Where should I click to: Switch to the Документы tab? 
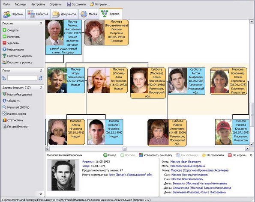64,14
